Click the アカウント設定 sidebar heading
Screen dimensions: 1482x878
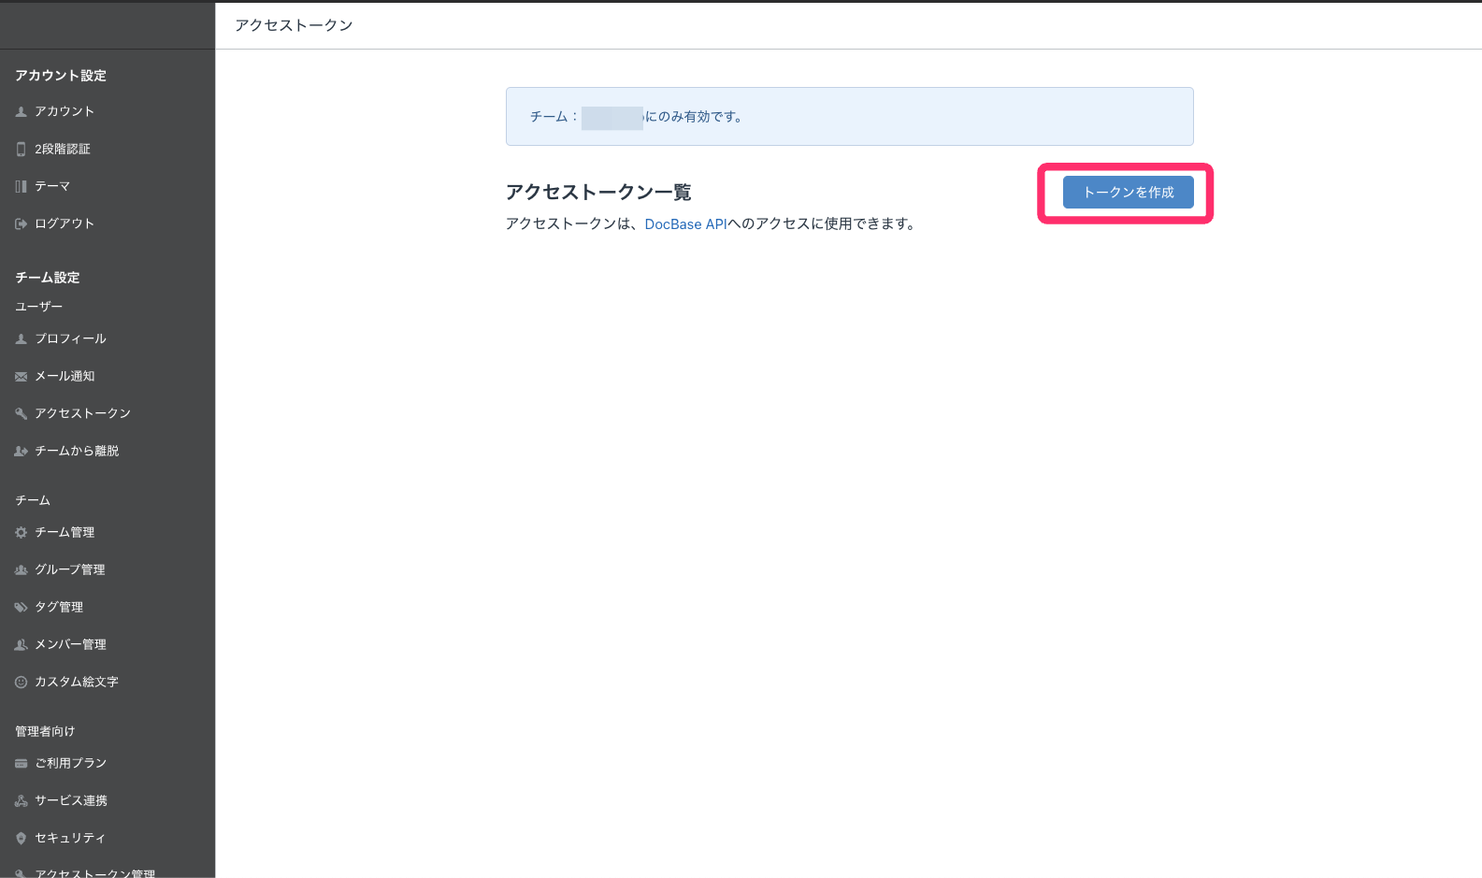click(x=61, y=76)
